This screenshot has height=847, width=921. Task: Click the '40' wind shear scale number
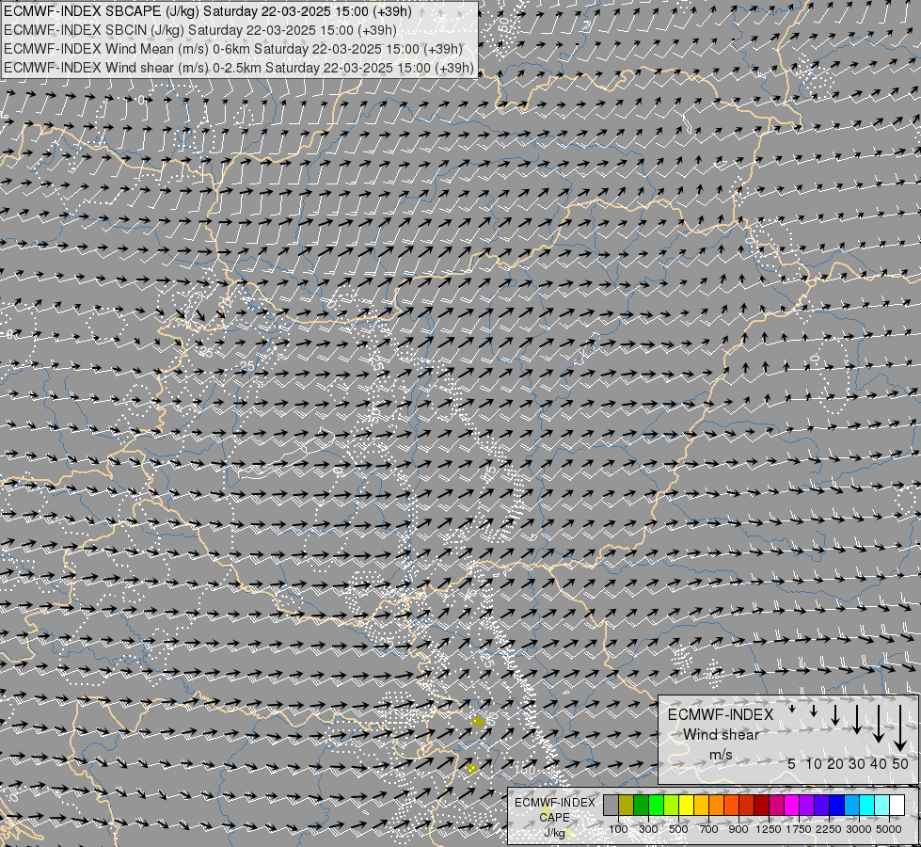(x=878, y=763)
